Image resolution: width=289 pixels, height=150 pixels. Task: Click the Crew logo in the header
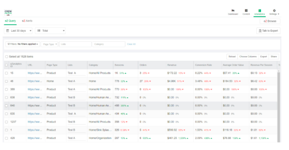[x=8, y=12]
